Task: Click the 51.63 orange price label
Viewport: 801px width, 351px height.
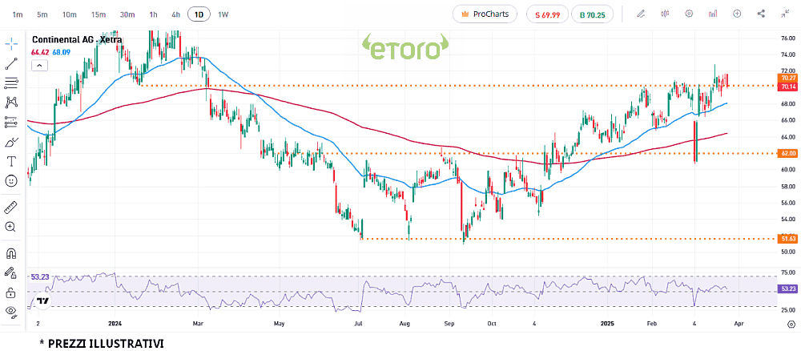Action: 788,239
